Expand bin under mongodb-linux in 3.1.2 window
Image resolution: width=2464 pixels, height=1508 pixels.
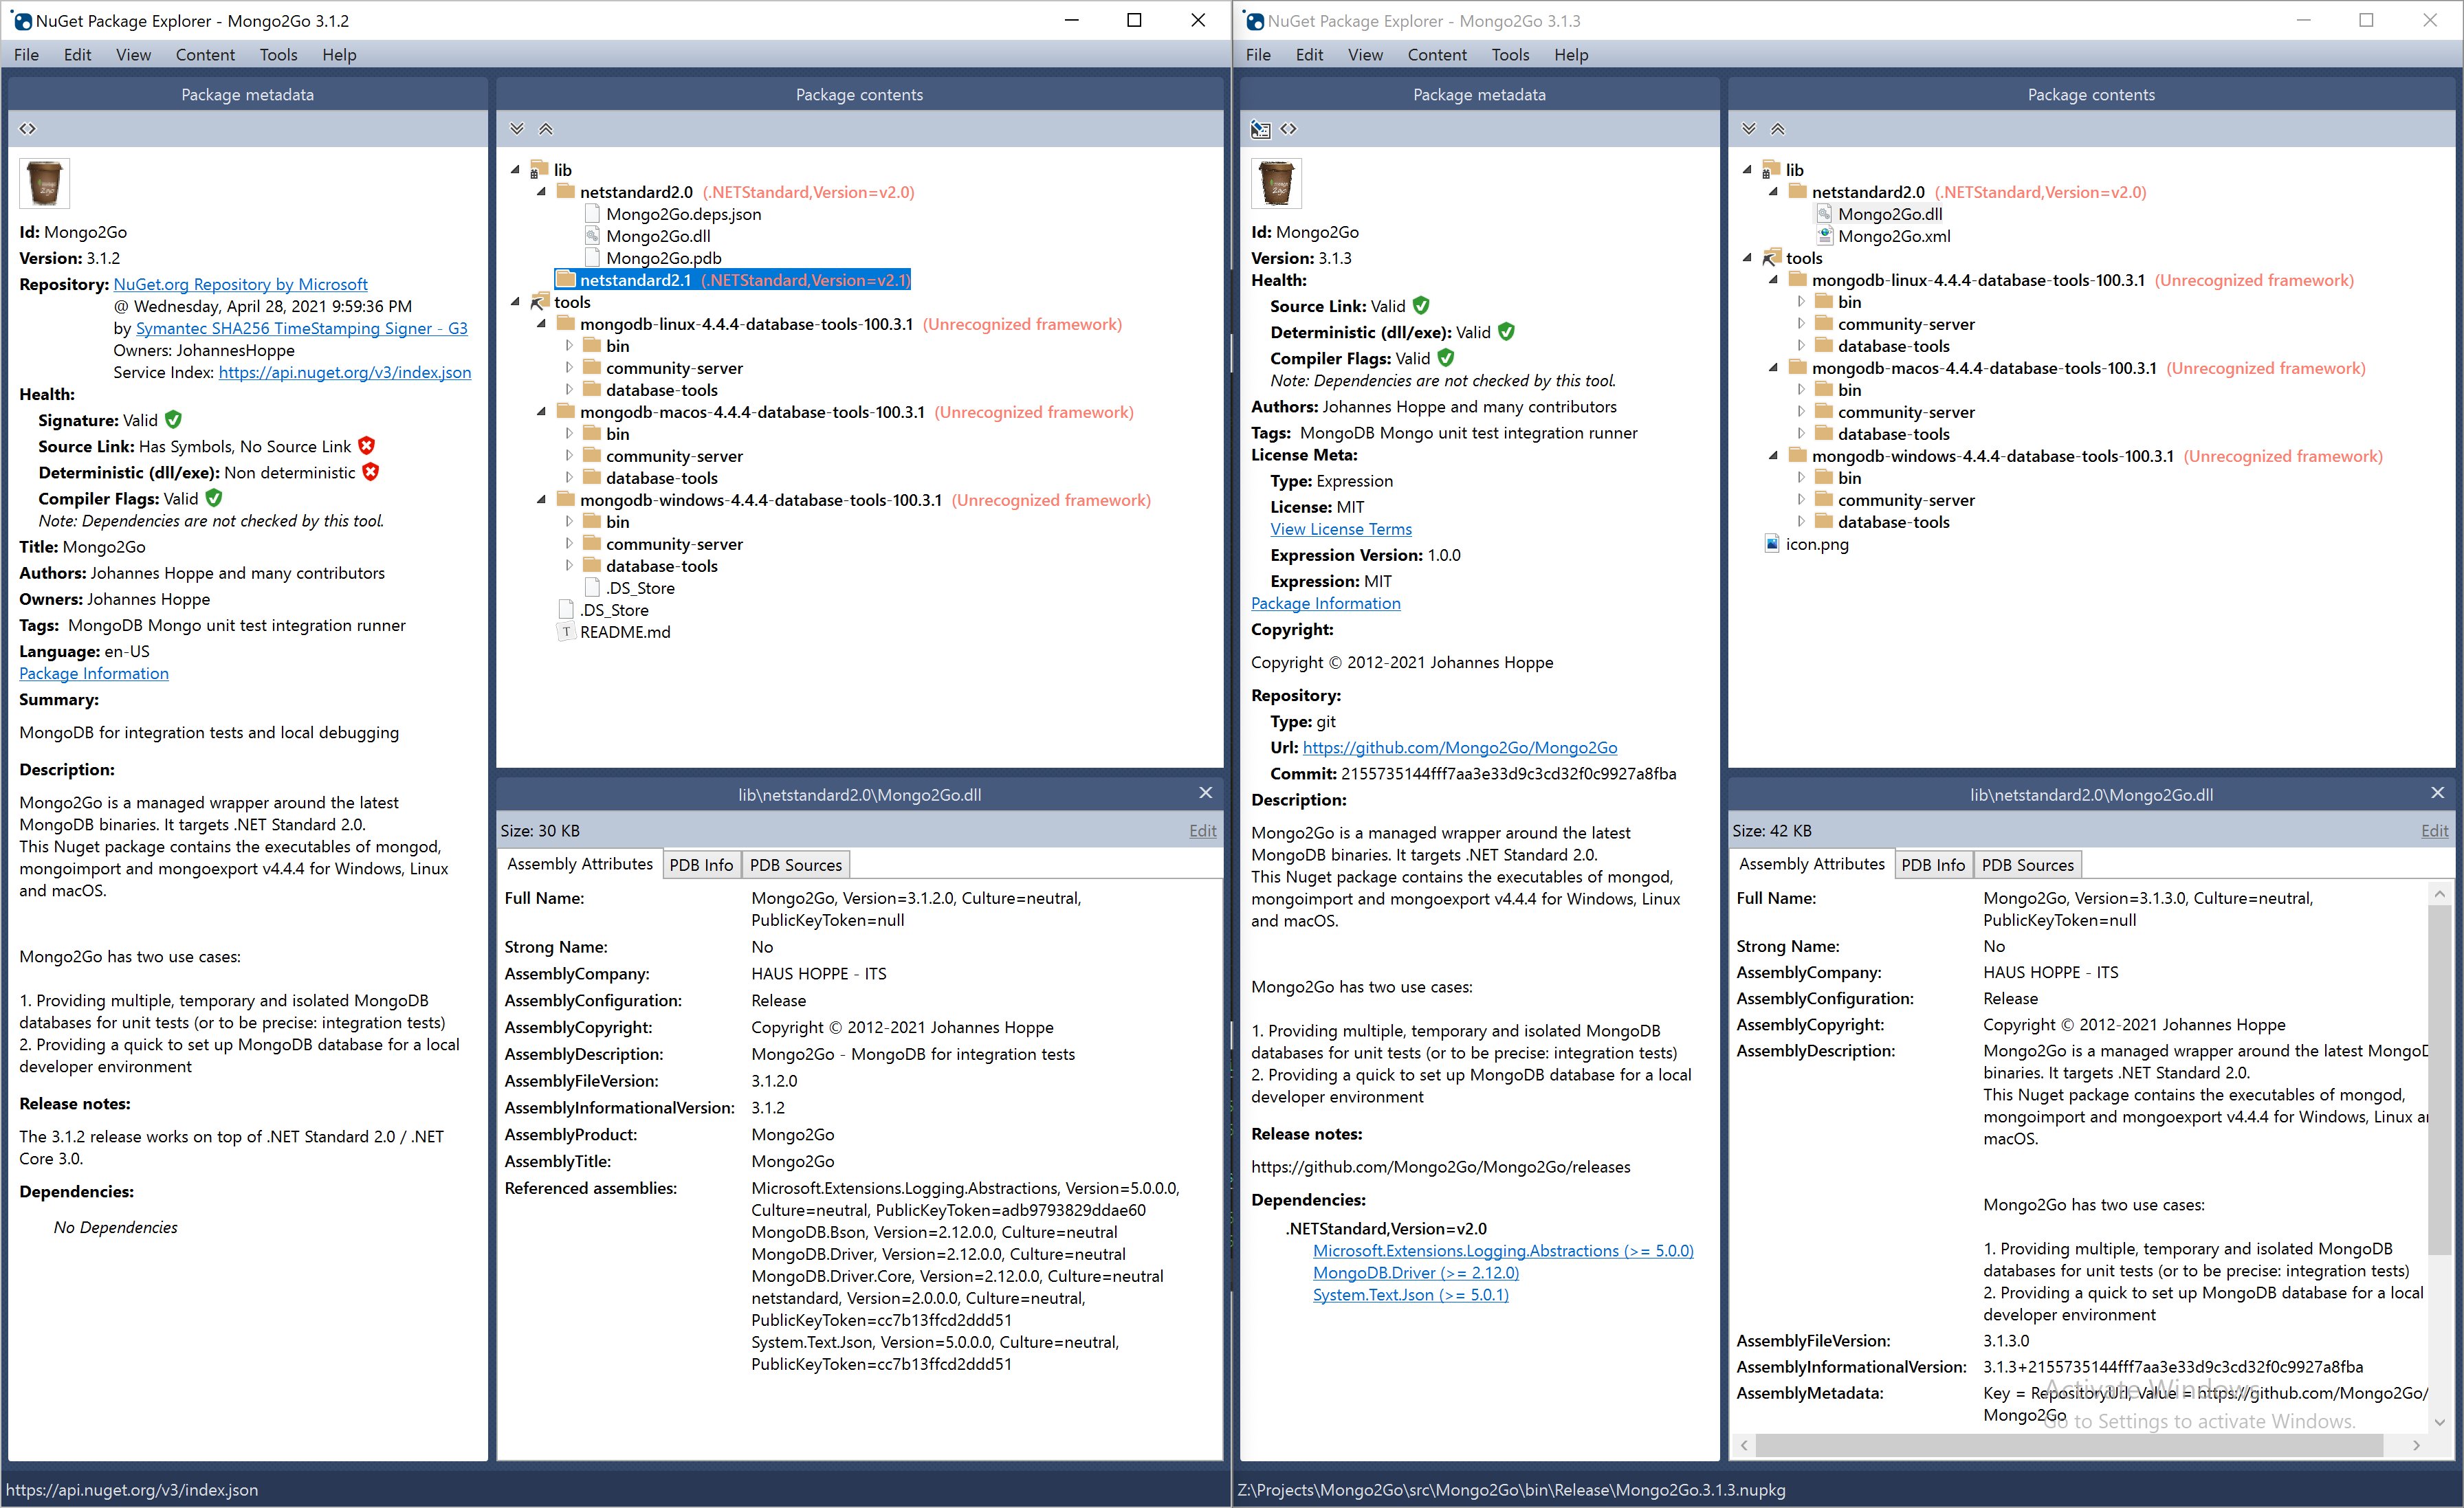pyautogui.click(x=569, y=346)
